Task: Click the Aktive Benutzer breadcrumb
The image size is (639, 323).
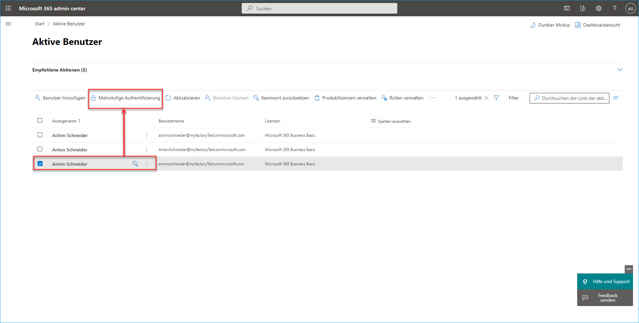Action: click(69, 24)
